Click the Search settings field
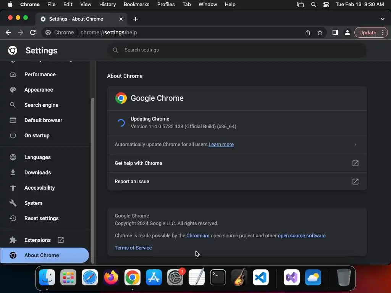 pos(237,50)
